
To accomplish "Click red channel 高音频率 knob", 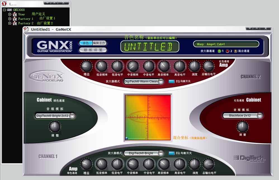I will point(164,66).
